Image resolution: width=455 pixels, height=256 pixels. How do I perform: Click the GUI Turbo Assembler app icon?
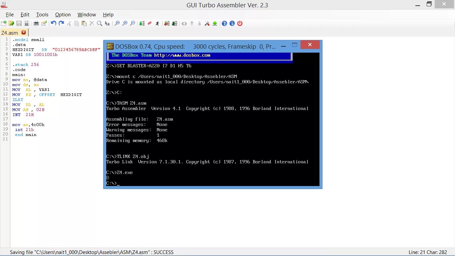(x=4, y=5)
